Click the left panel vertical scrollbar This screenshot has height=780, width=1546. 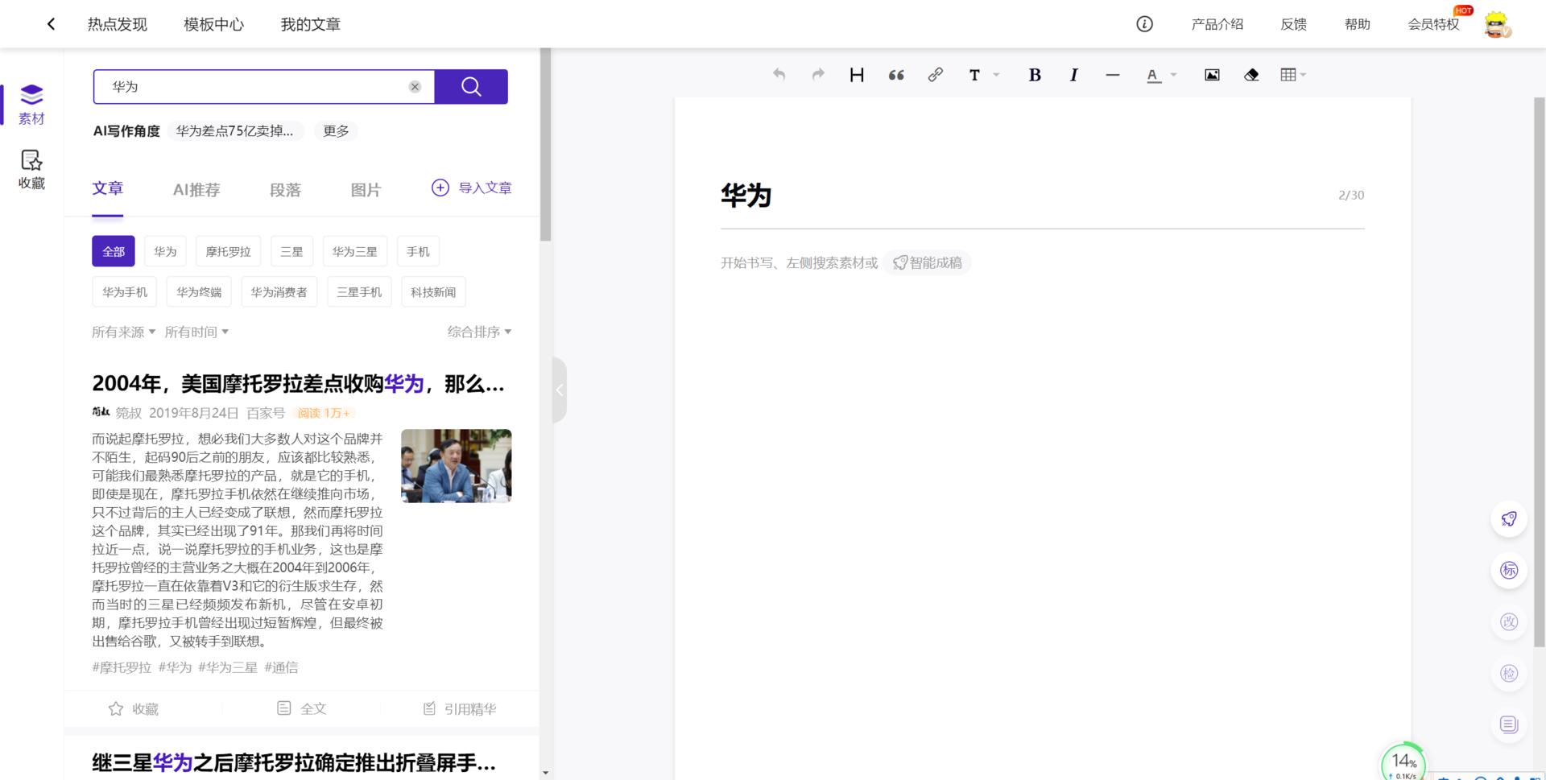(x=545, y=145)
